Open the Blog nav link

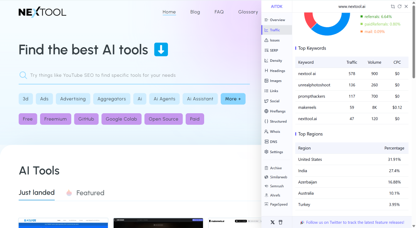pos(195,12)
